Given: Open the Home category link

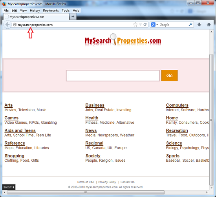Looking at the screenshot, I should coord(172,118).
